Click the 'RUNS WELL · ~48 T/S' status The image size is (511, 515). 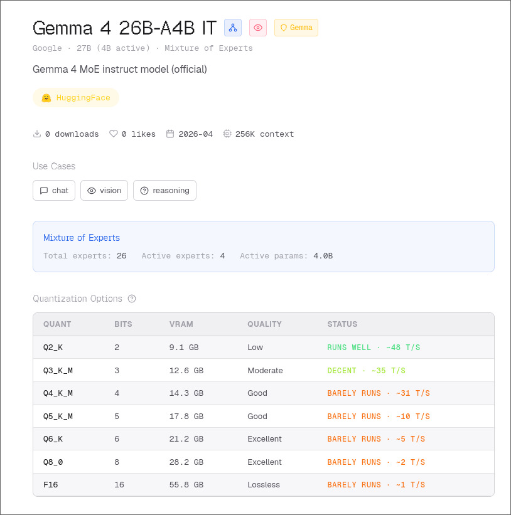click(374, 348)
